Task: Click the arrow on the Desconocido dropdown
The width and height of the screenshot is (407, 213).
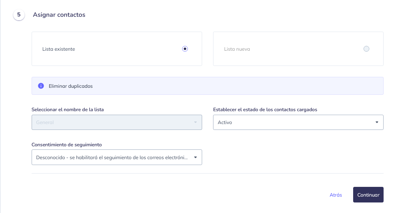Action: click(x=196, y=158)
